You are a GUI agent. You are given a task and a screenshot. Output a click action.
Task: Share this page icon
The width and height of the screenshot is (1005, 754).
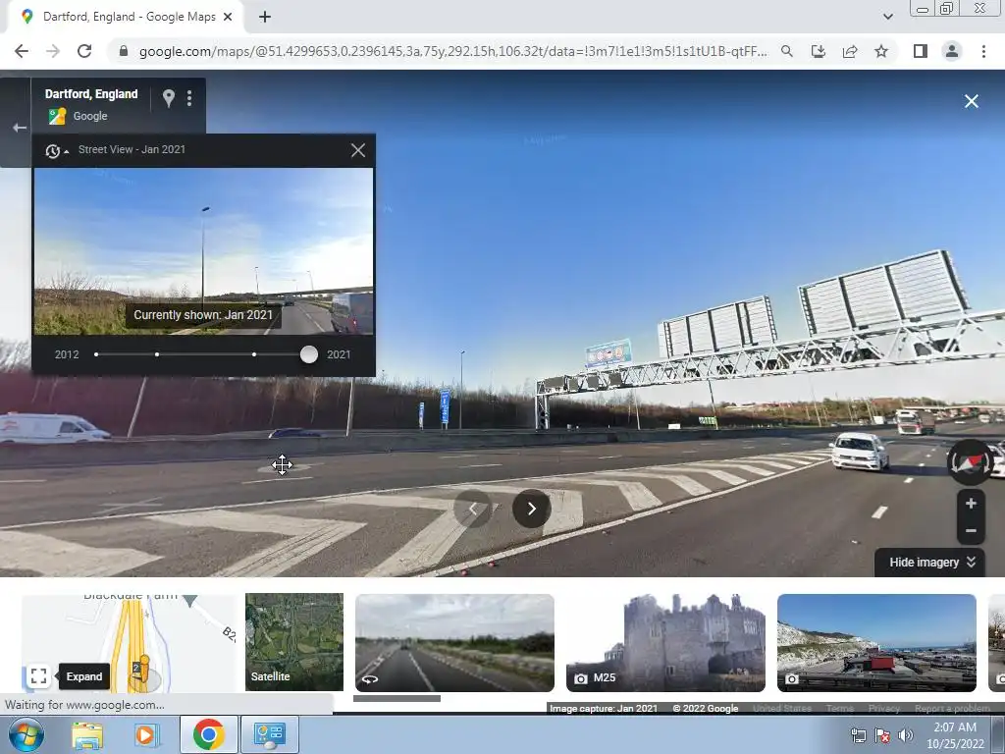coord(850,51)
